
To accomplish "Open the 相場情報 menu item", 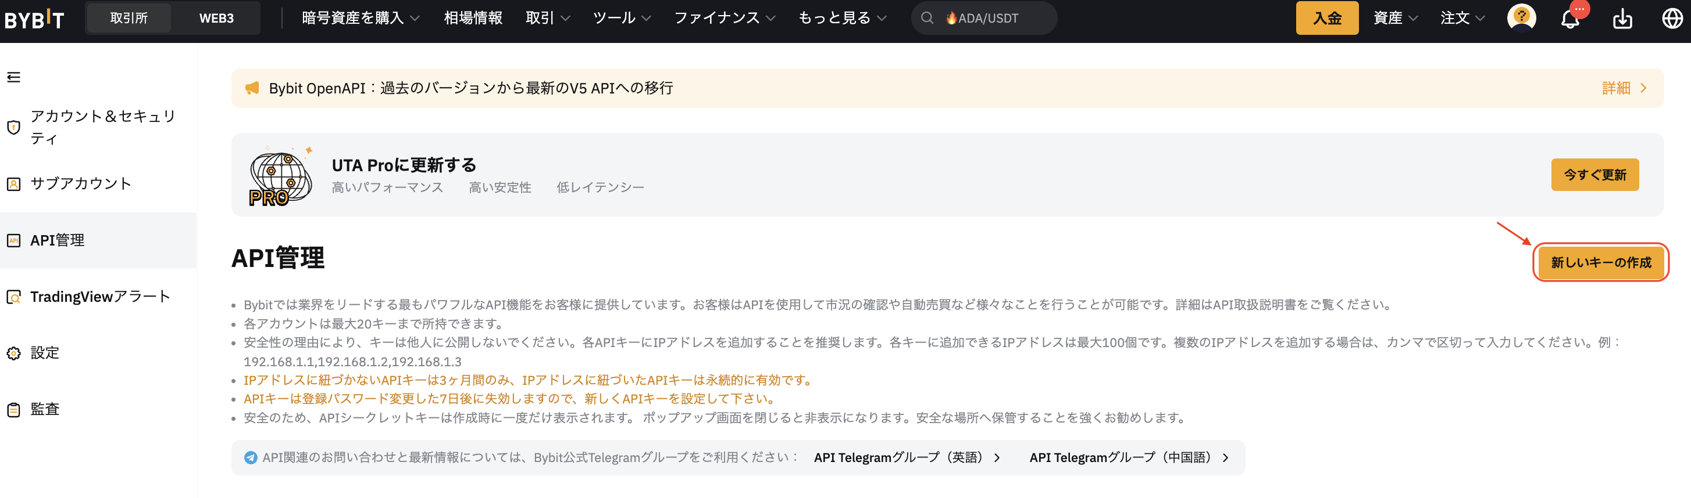I will [473, 17].
